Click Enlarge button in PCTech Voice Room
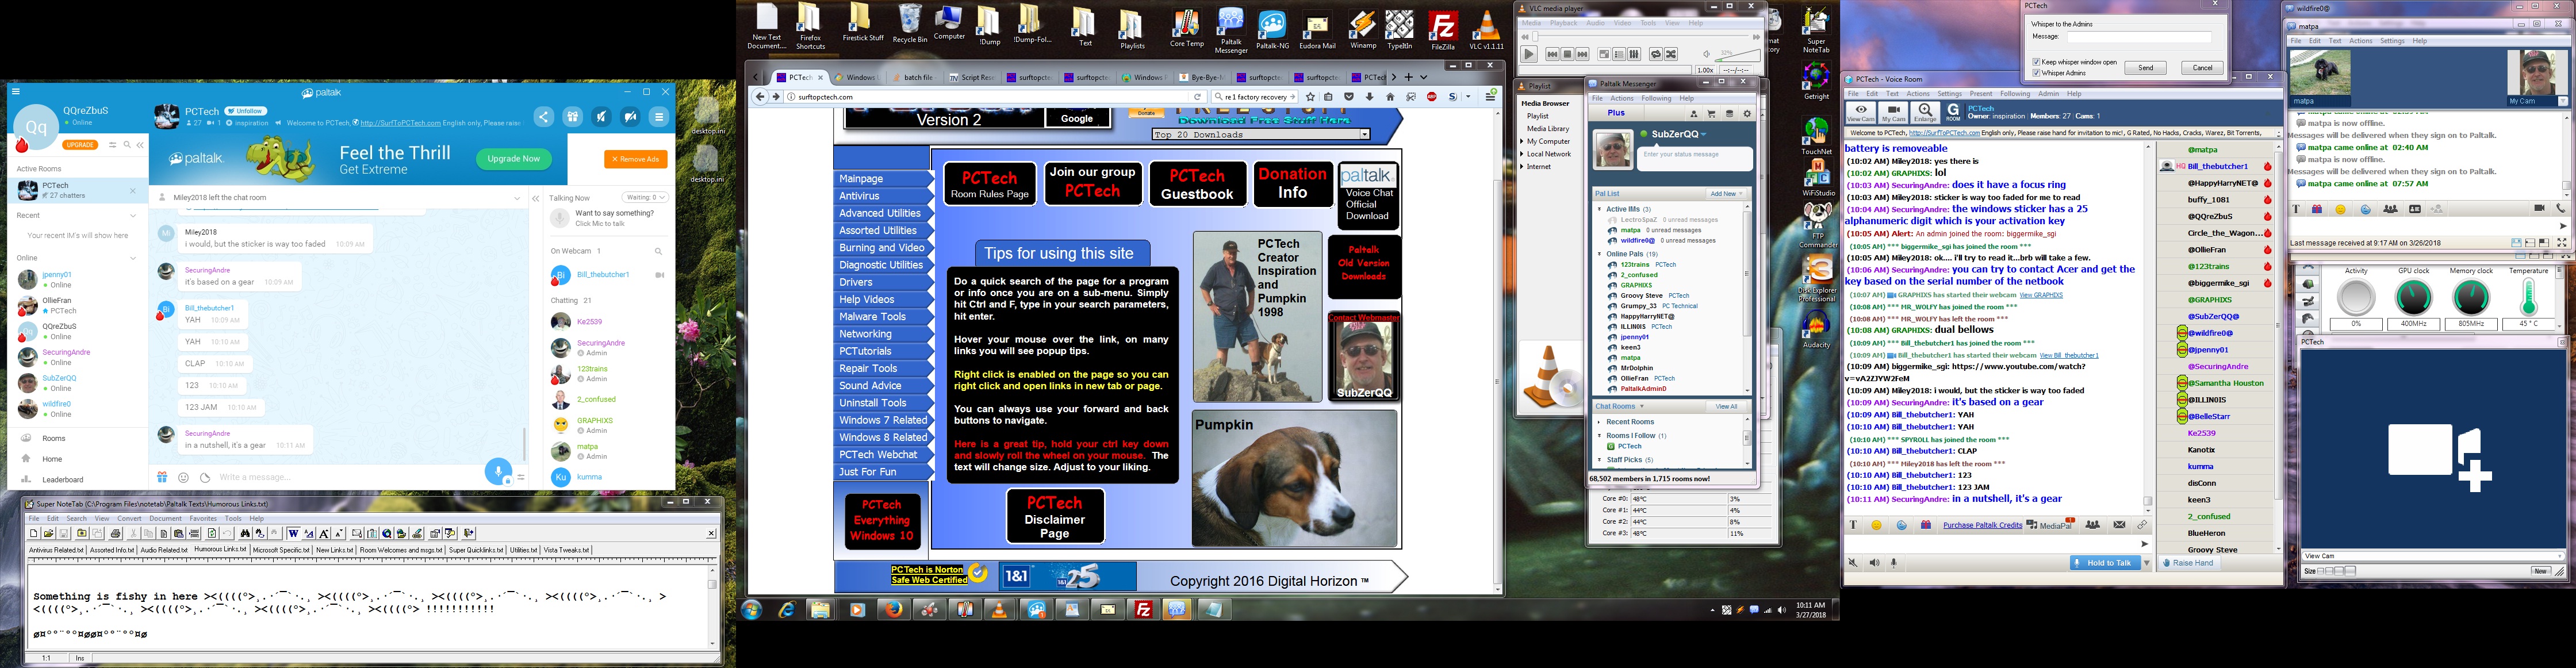The image size is (2576, 668). [x=1925, y=112]
